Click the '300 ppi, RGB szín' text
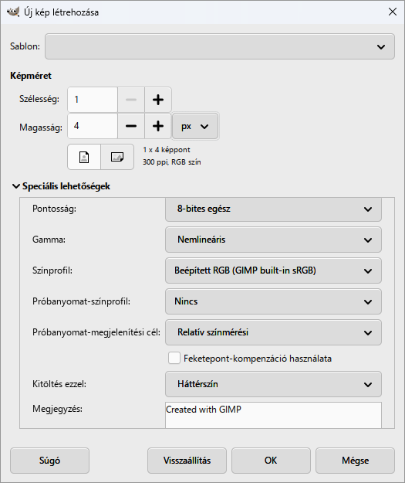The width and height of the screenshot is (405, 483). tap(171, 162)
